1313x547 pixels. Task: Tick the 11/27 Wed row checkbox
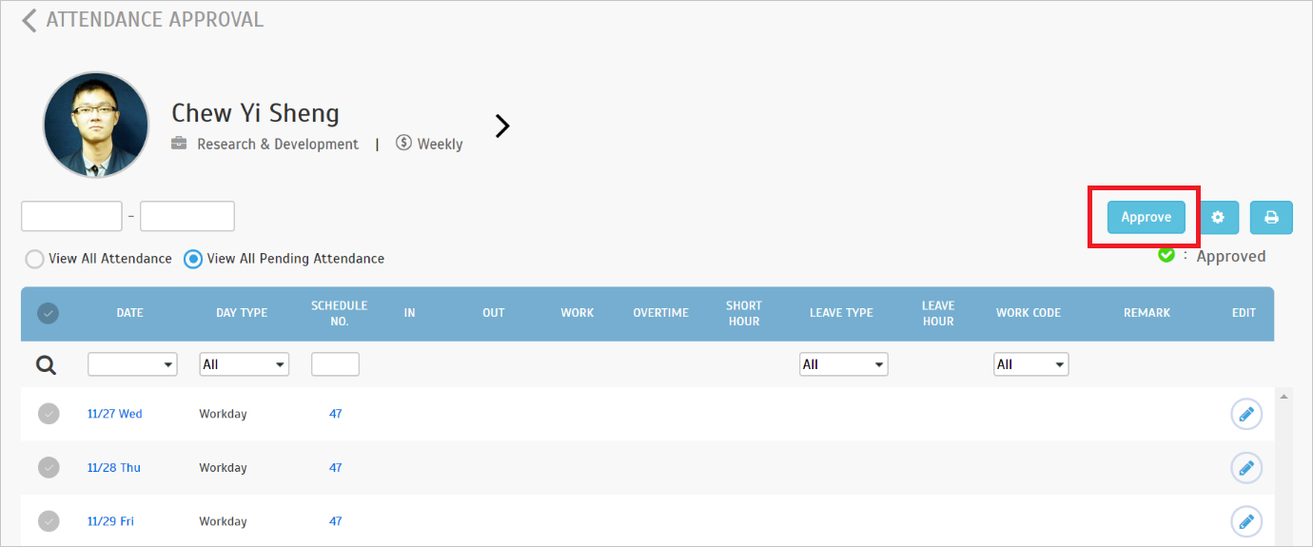pos(49,414)
